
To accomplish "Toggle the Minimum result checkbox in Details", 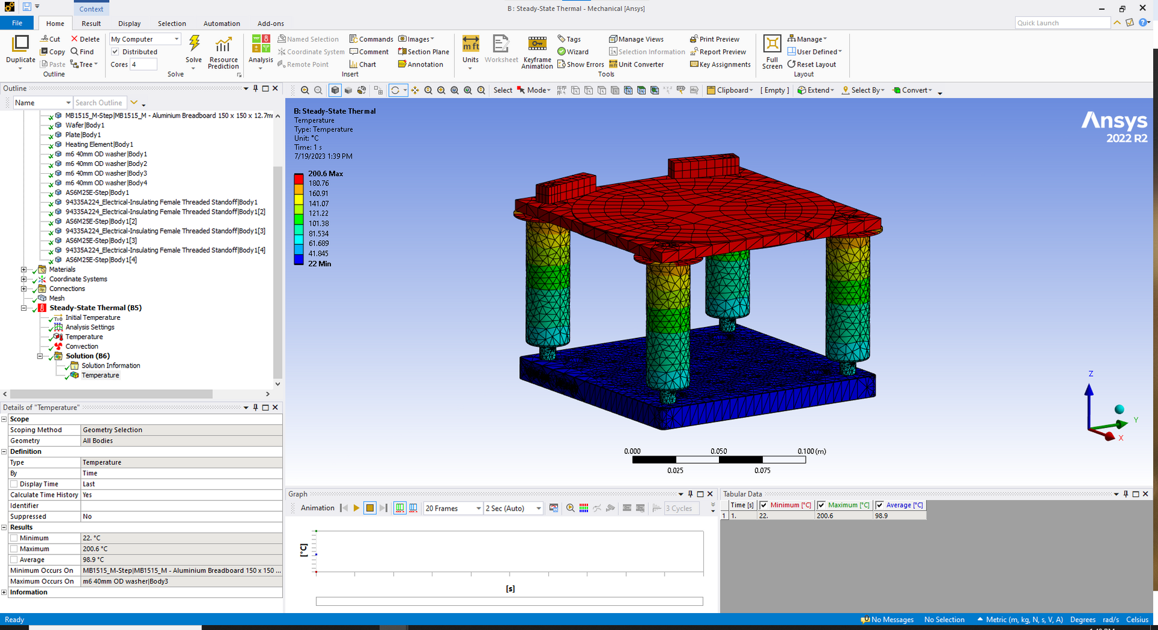I will coord(14,538).
